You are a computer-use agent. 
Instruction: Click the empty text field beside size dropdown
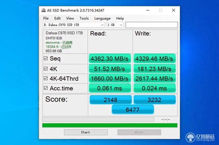[152, 25]
